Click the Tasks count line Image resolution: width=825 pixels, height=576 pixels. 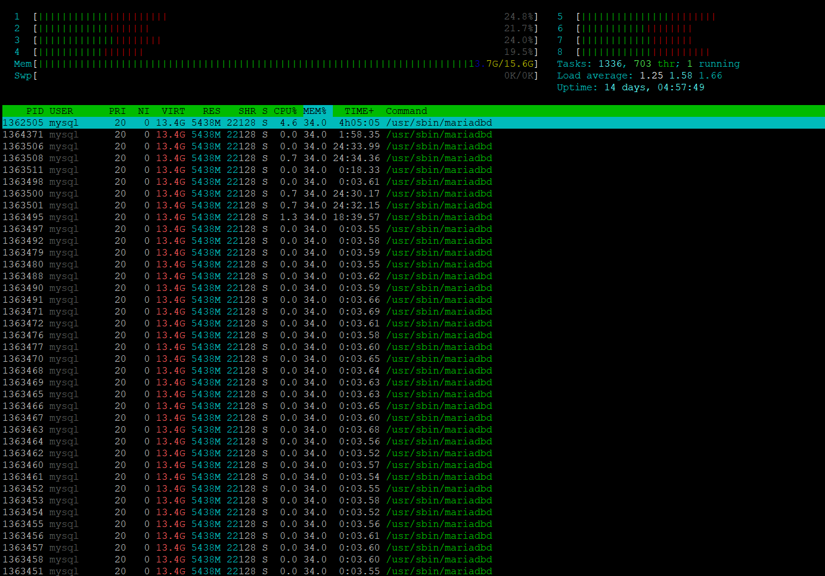[648, 64]
